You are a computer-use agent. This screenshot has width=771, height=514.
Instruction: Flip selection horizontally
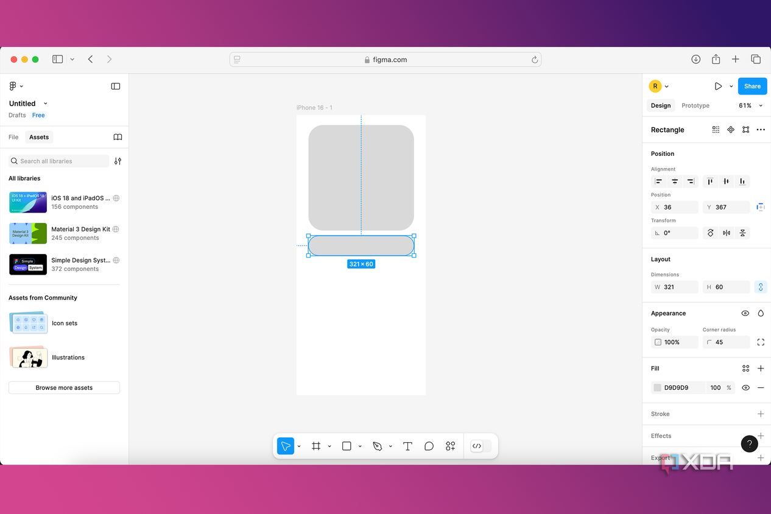tap(726, 233)
